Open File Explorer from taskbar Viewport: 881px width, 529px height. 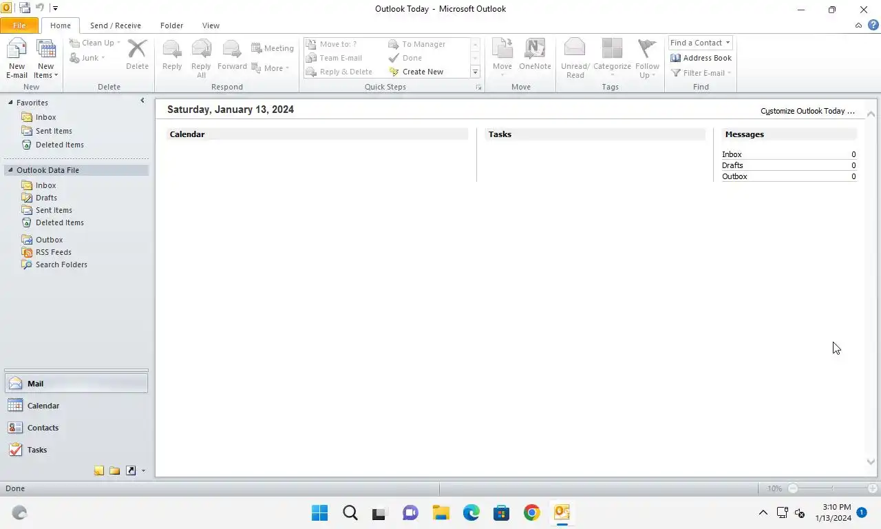(440, 512)
